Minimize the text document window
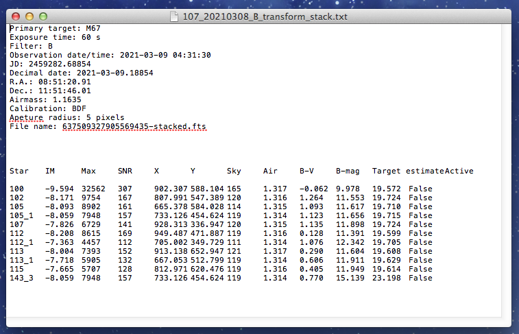 (31, 16)
